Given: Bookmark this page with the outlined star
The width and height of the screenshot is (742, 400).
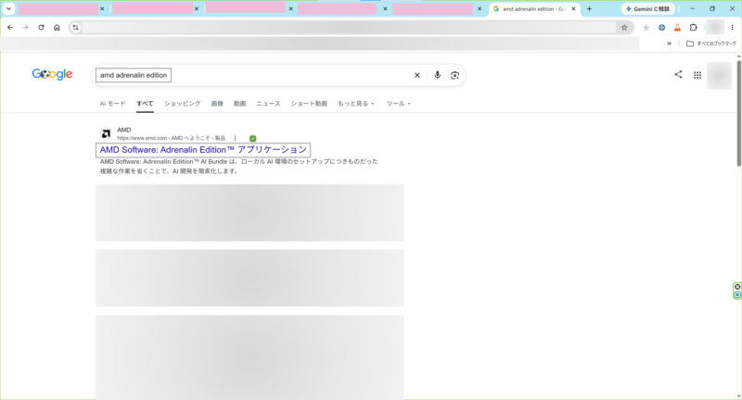Looking at the screenshot, I should coord(624,28).
